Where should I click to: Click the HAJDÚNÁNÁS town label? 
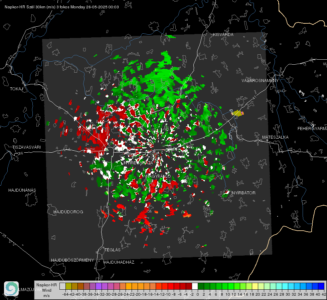point(22,190)
